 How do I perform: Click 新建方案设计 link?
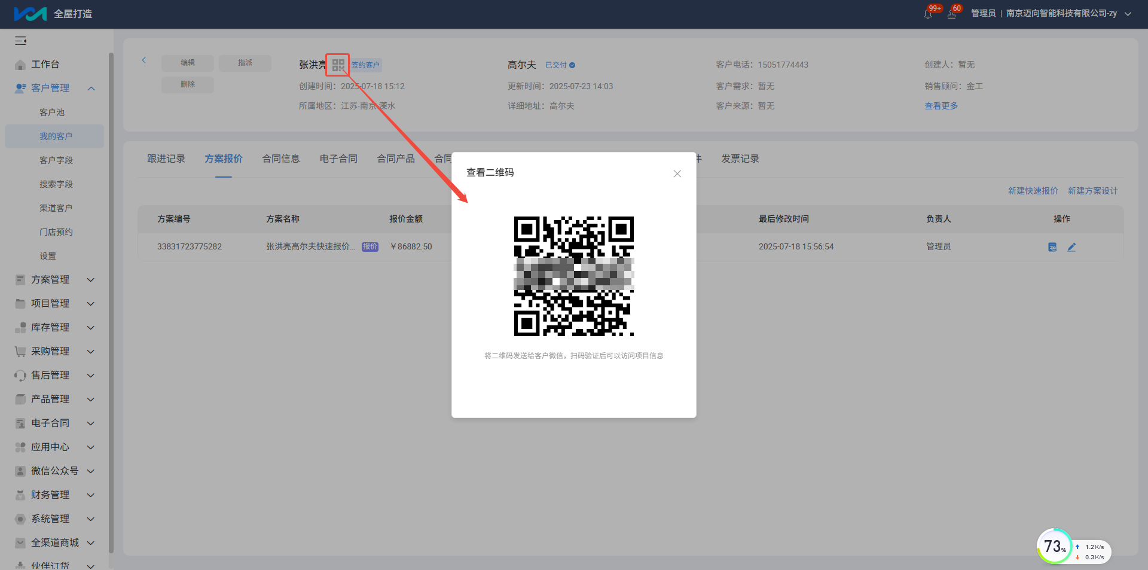(1093, 191)
